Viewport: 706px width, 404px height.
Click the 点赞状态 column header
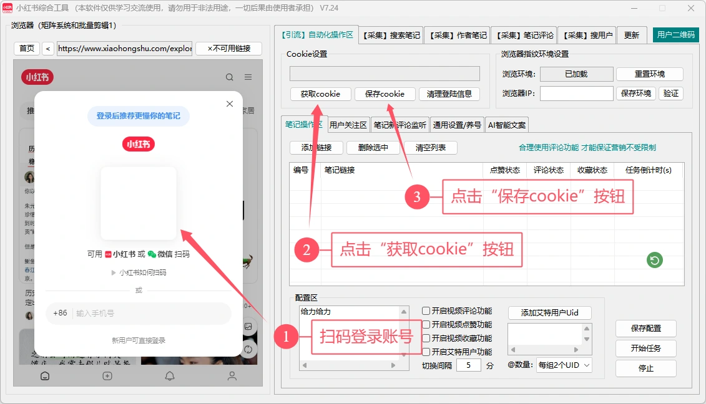[x=505, y=170]
